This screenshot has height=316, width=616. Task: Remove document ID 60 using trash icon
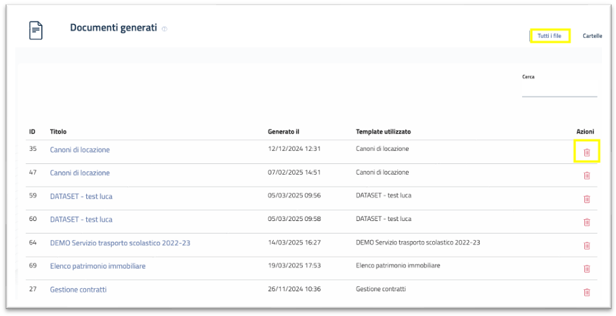(586, 222)
